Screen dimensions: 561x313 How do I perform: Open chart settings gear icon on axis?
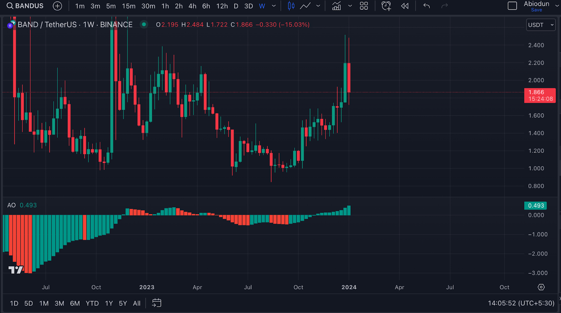tap(541, 287)
